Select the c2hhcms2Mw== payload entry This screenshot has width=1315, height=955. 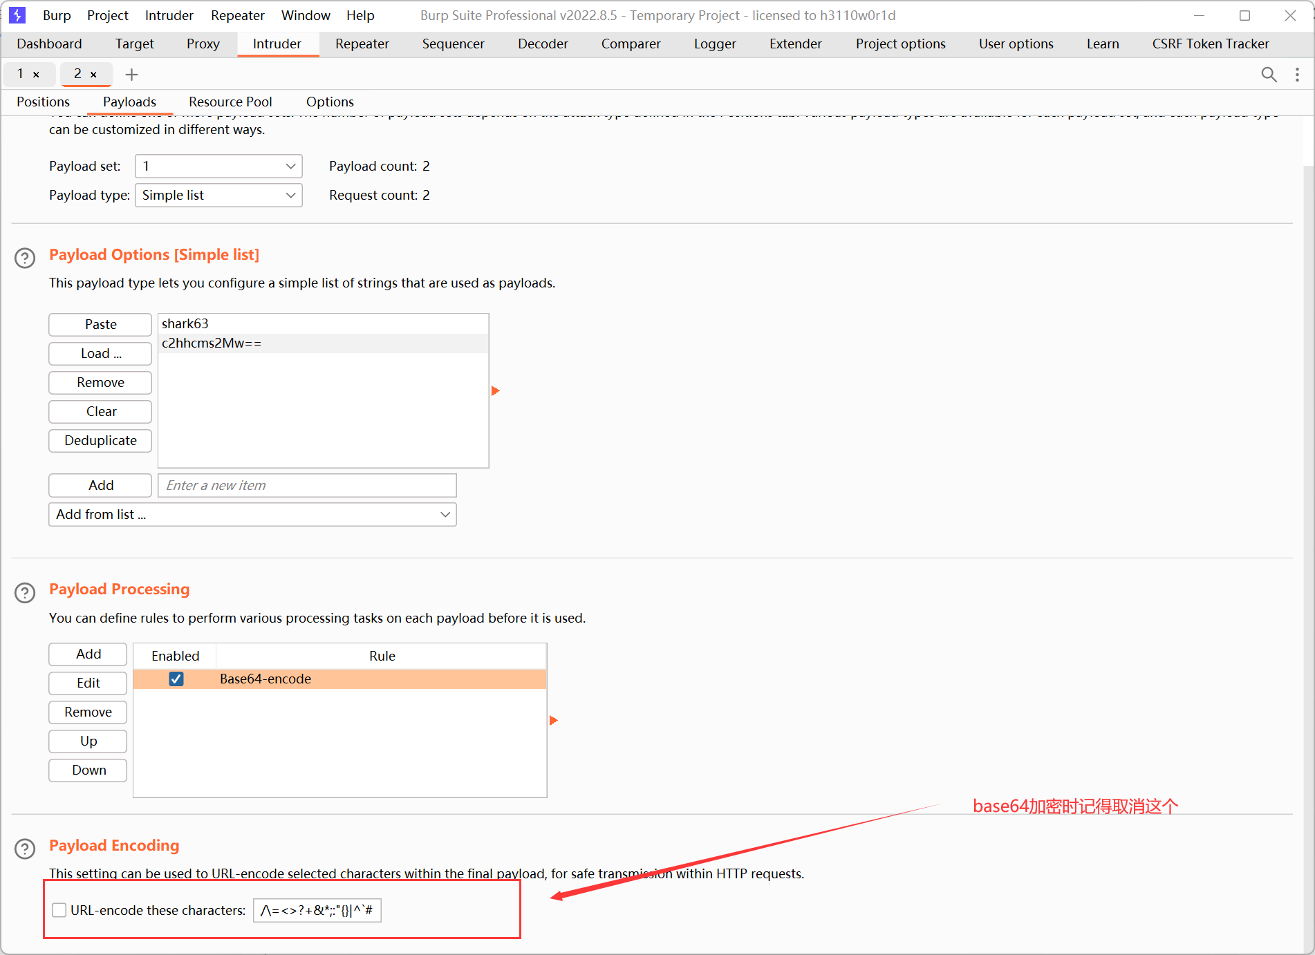pyautogui.click(x=323, y=343)
